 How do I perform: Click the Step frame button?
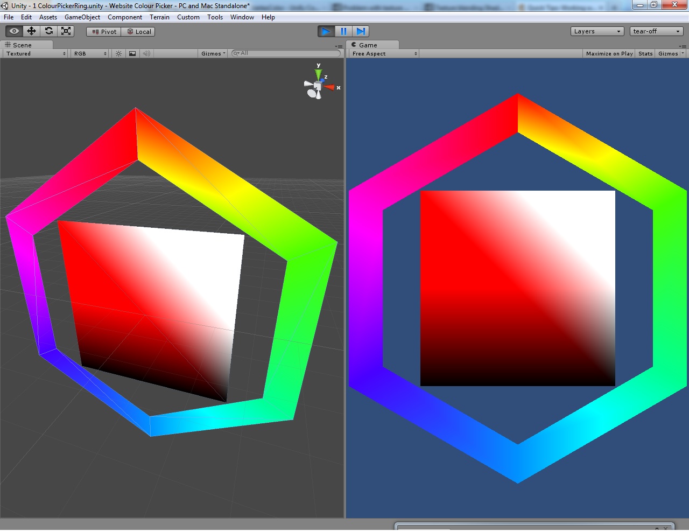[x=361, y=31]
